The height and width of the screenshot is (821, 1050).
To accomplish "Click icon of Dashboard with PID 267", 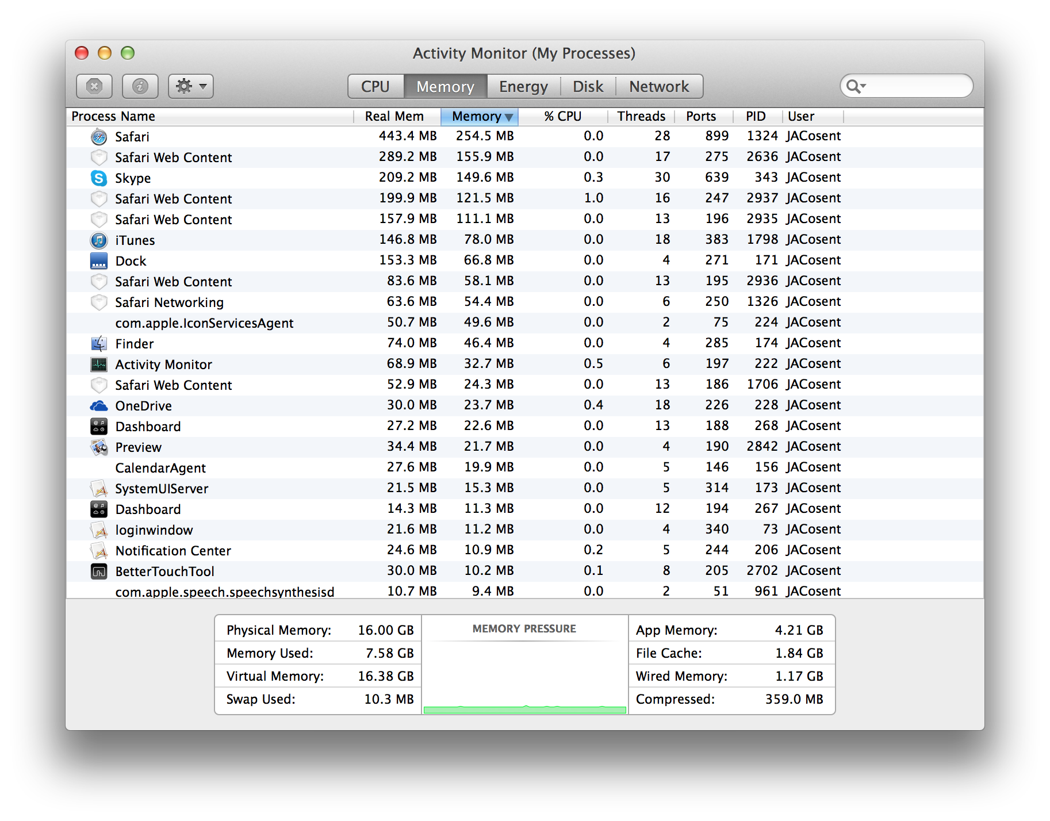I will pyautogui.click(x=99, y=509).
